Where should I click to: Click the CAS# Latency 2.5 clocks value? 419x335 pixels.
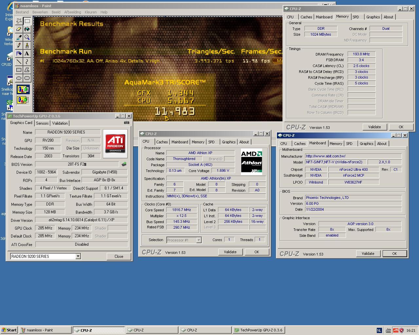pos(361,66)
